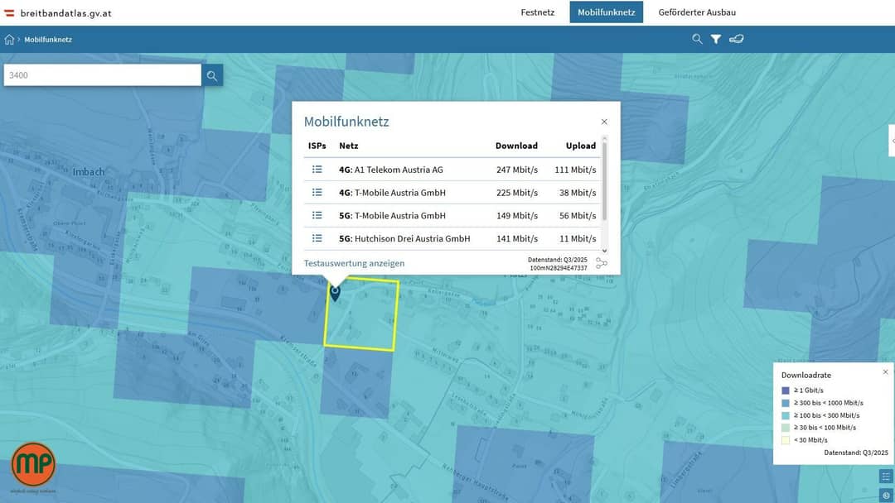Click the map location pin marker
Screen dimensions: 895x503
click(x=335, y=293)
